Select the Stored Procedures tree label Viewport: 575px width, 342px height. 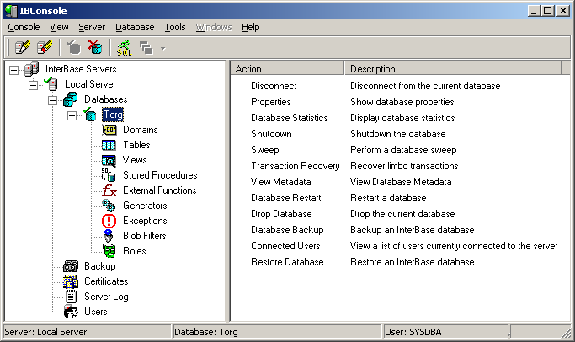point(160,175)
